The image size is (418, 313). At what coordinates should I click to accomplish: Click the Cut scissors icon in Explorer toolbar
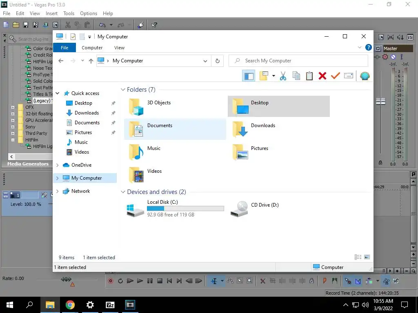coord(283,76)
